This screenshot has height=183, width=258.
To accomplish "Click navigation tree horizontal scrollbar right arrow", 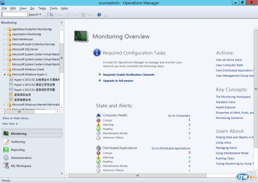I will coord(57,112).
